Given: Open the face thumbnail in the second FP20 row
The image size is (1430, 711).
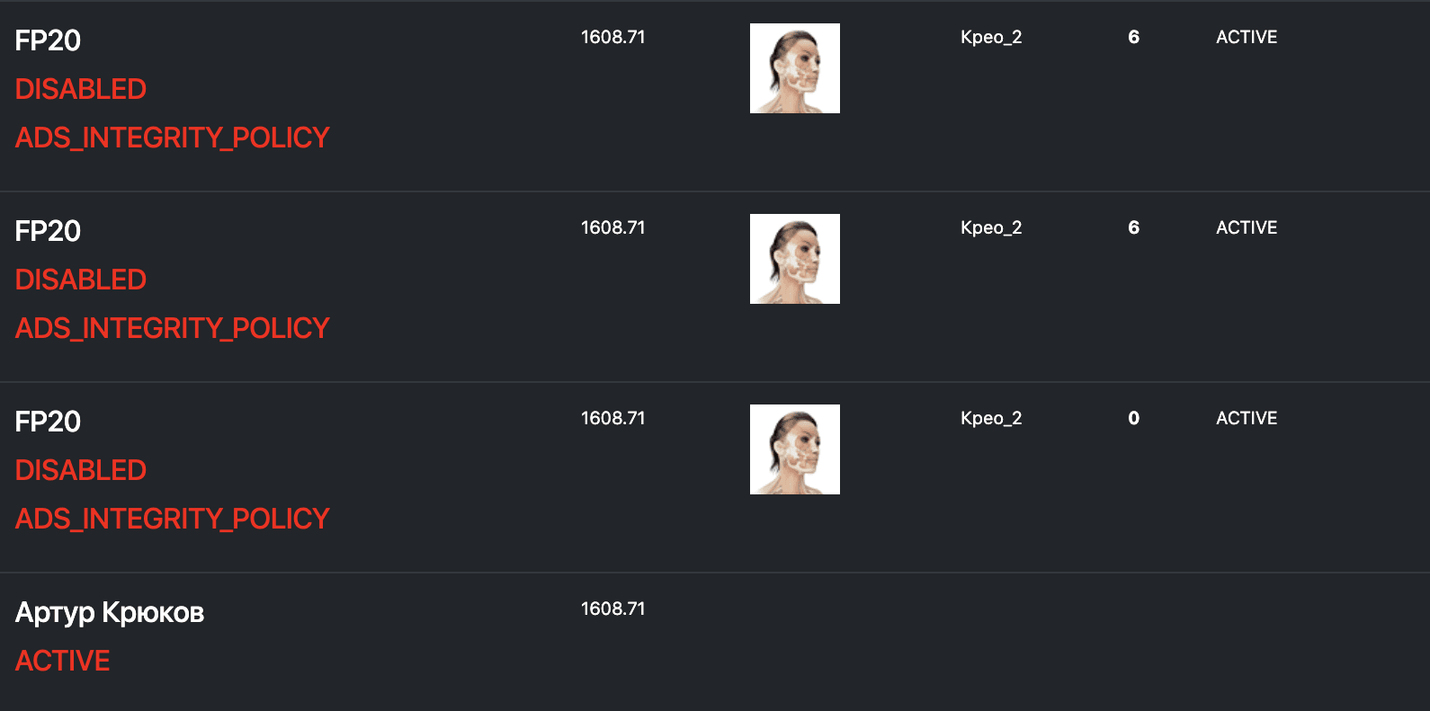Looking at the screenshot, I should tap(795, 259).
